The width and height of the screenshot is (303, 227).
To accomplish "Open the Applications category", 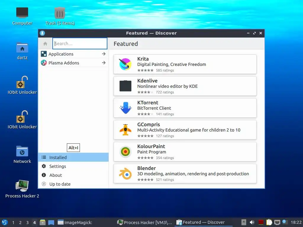I will tap(73, 54).
